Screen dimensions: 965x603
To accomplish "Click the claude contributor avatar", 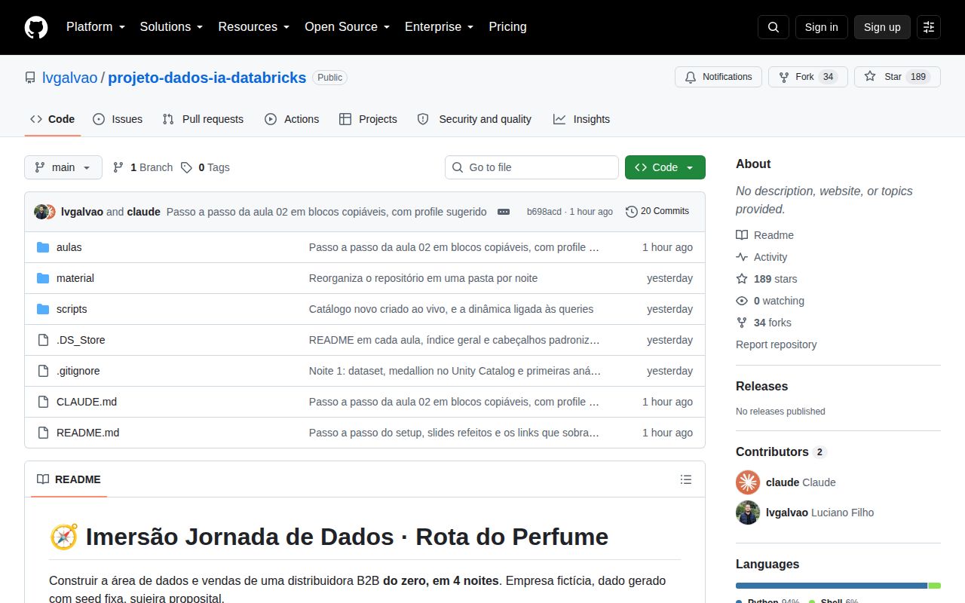I will 748,482.
